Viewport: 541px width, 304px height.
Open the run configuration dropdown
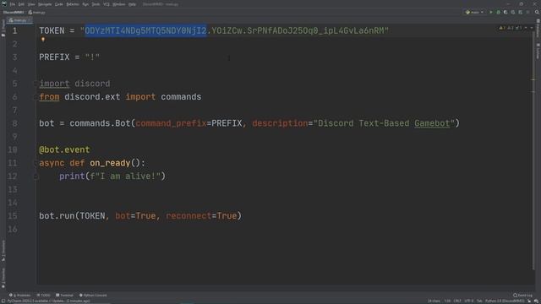475,12
